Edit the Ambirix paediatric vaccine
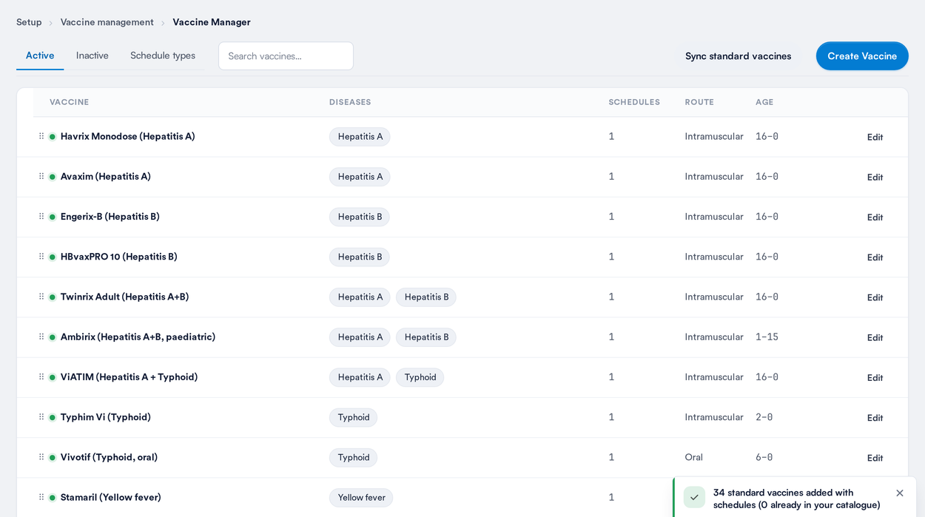The height and width of the screenshot is (517, 925). point(875,337)
